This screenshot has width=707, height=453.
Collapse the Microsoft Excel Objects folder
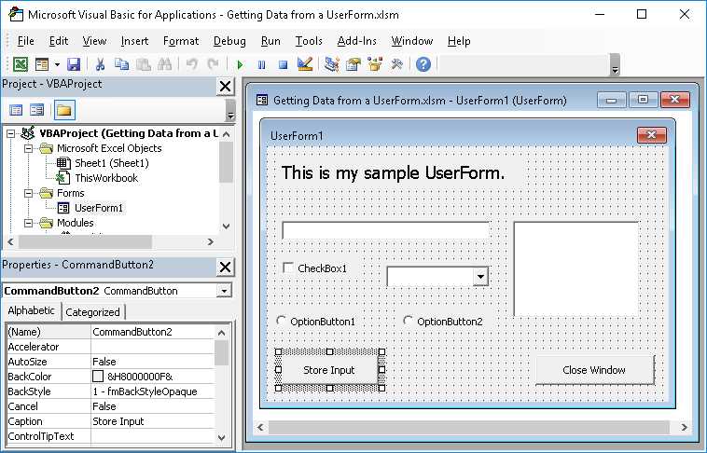28,148
